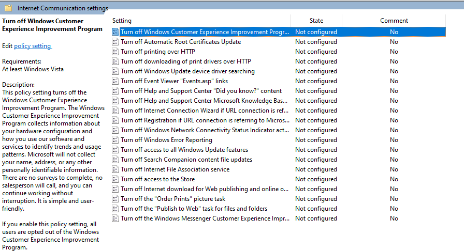Image resolution: width=464 pixels, height=251 pixels.
Task: Click policy icon beside Windows Messenger Customer Experience setting
Action: click(115, 218)
